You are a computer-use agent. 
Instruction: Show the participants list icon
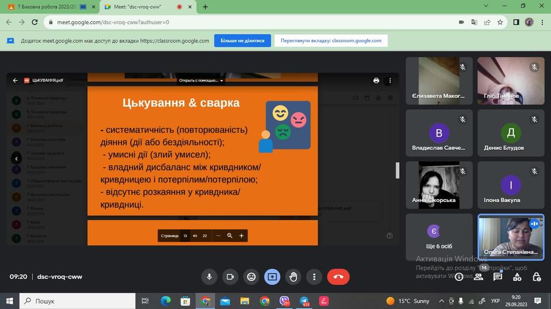tap(478, 277)
